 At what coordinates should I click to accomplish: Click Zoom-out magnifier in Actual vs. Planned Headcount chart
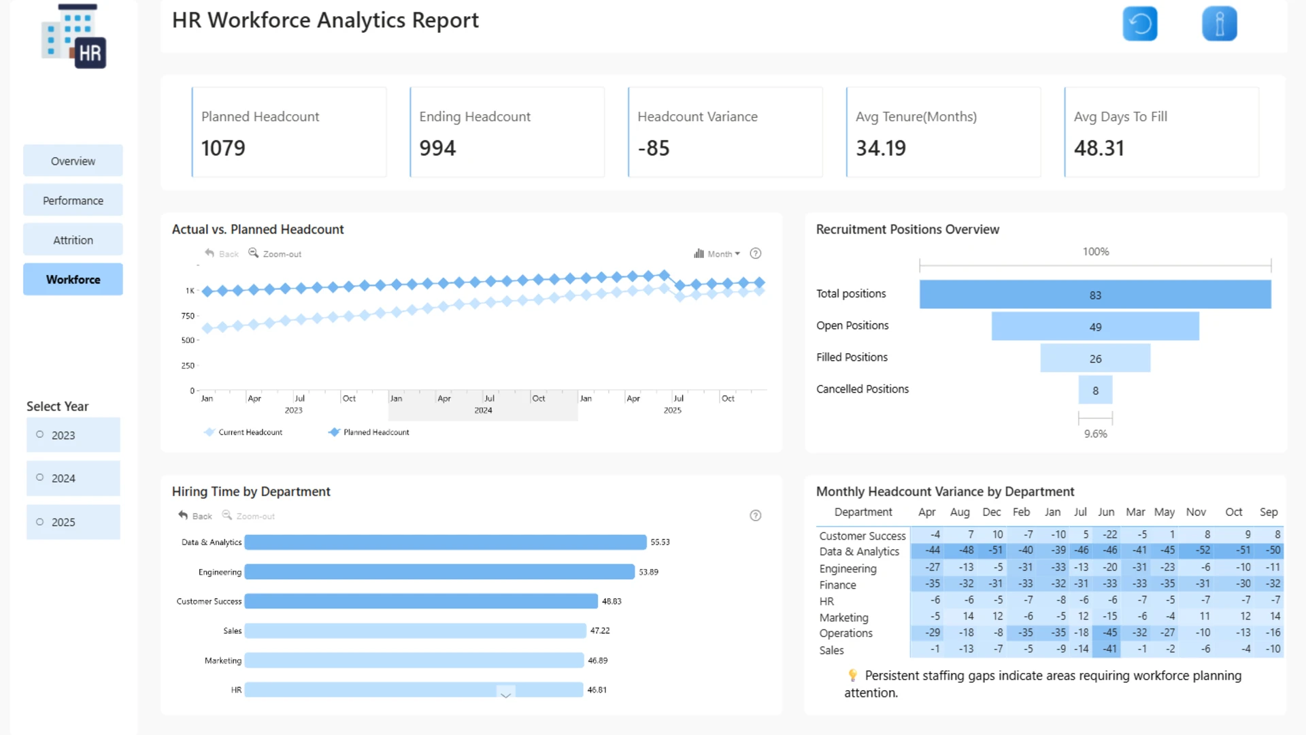(x=253, y=253)
